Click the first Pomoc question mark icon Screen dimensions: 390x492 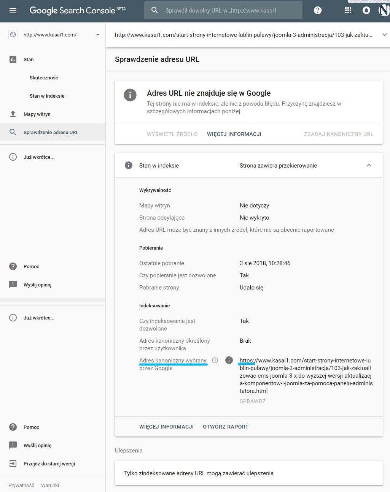pyautogui.click(x=13, y=266)
